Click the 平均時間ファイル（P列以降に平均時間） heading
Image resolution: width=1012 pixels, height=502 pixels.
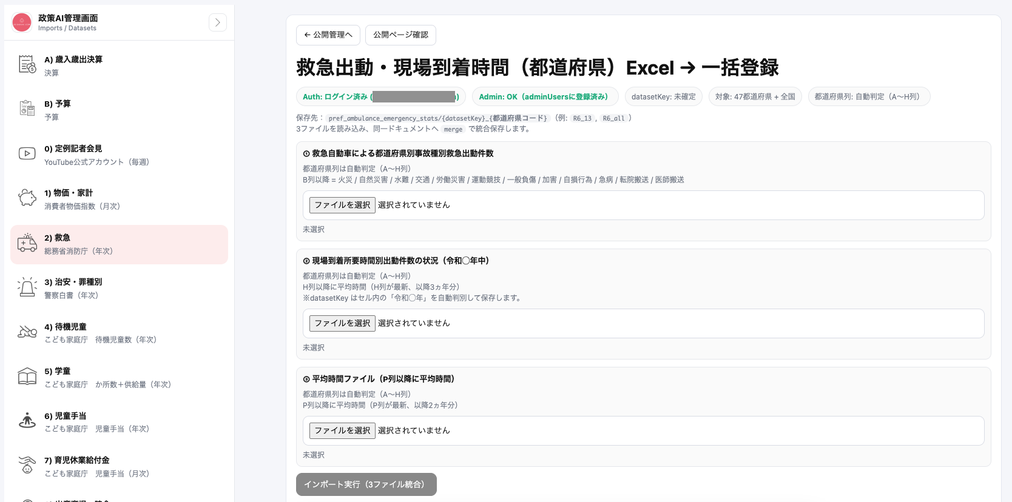383,379
